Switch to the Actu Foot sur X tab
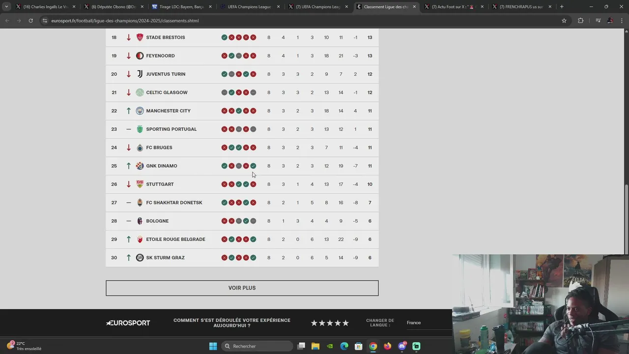 [x=453, y=7]
